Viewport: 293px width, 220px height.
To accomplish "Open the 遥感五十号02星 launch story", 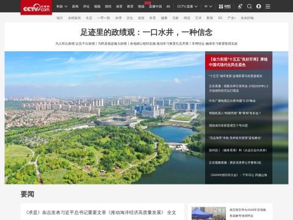I will click(228, 125).
